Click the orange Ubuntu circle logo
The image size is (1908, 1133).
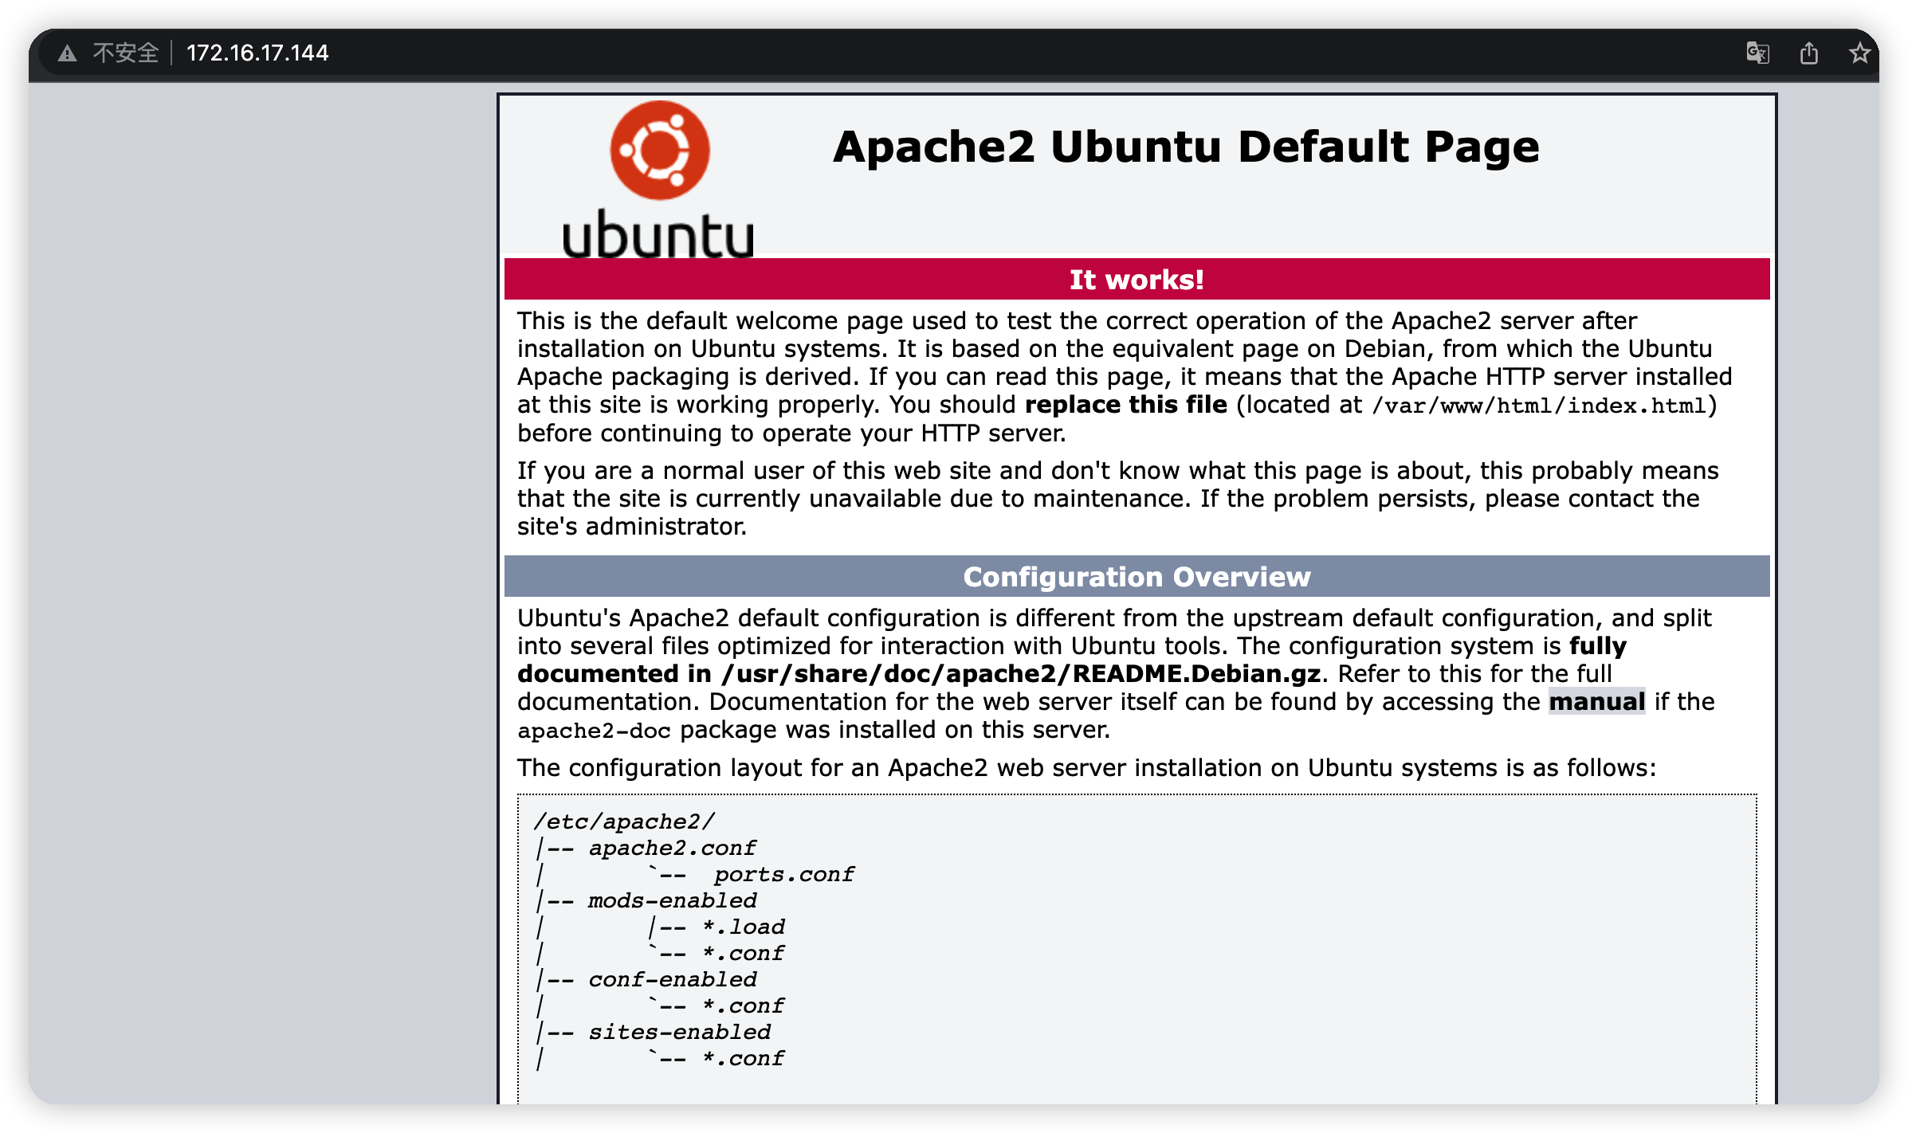[659, 150]
